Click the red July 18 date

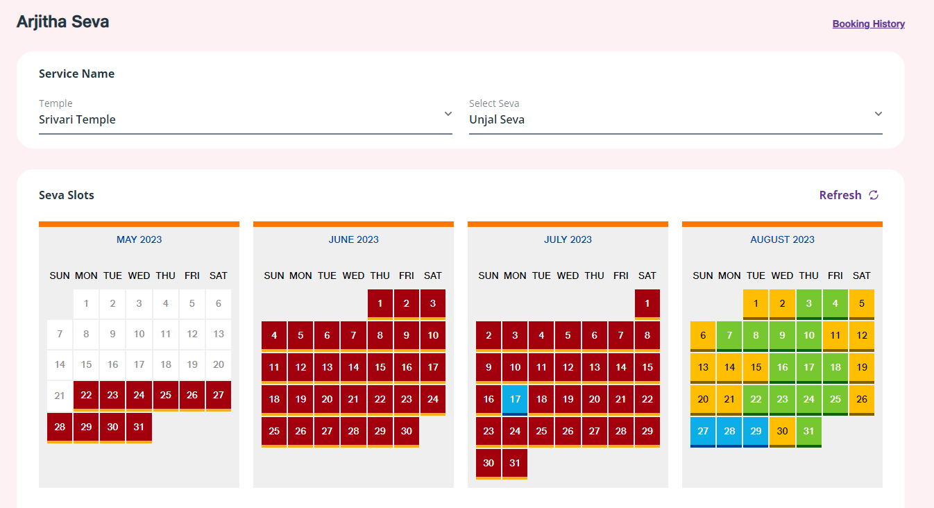pos(541,400)
